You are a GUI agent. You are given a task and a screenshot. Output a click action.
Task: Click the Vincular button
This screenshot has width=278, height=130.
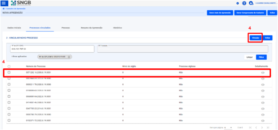tap(255, 38)
